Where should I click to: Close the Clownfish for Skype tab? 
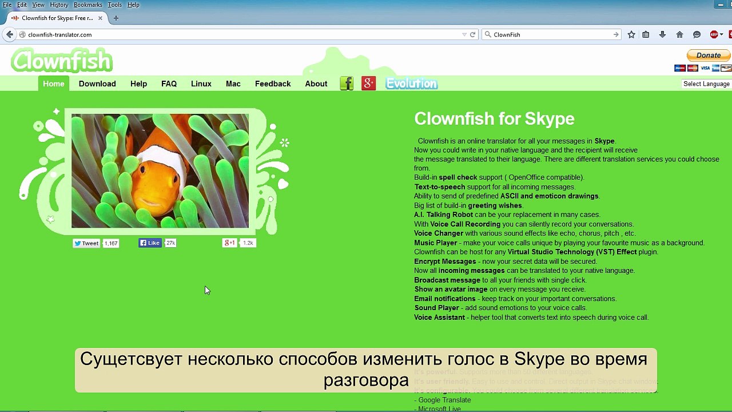101,18
